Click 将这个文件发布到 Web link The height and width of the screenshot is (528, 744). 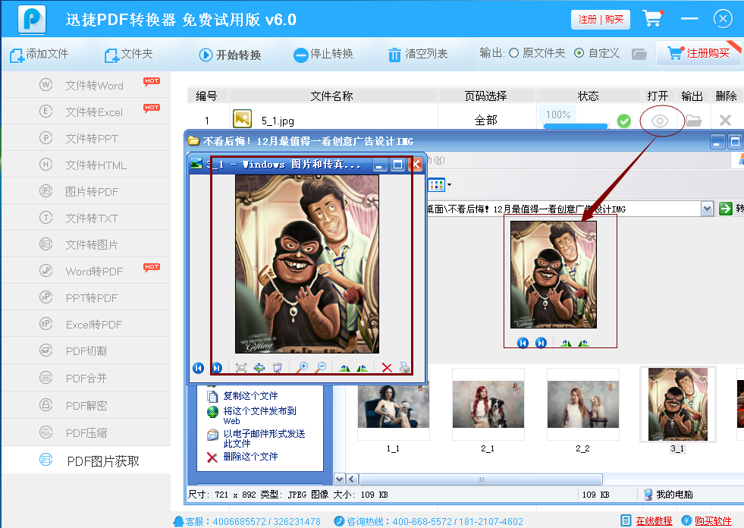(259, 416)
